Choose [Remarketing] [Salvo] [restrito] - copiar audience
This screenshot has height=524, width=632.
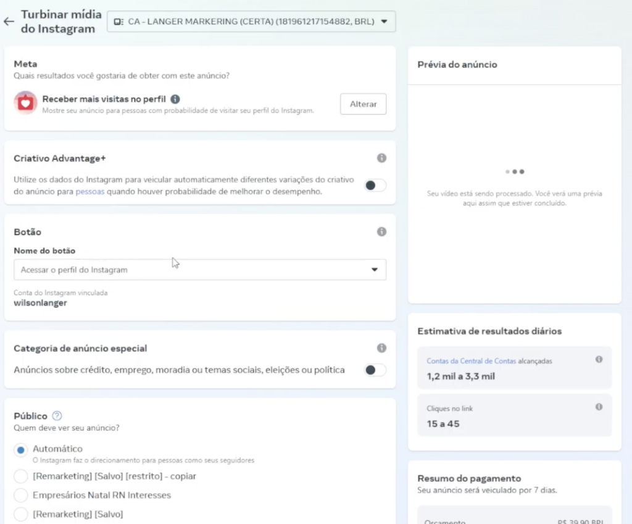21,476
